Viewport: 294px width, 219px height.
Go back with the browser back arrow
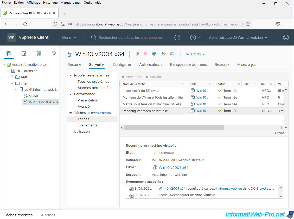[x=7, y=24]
